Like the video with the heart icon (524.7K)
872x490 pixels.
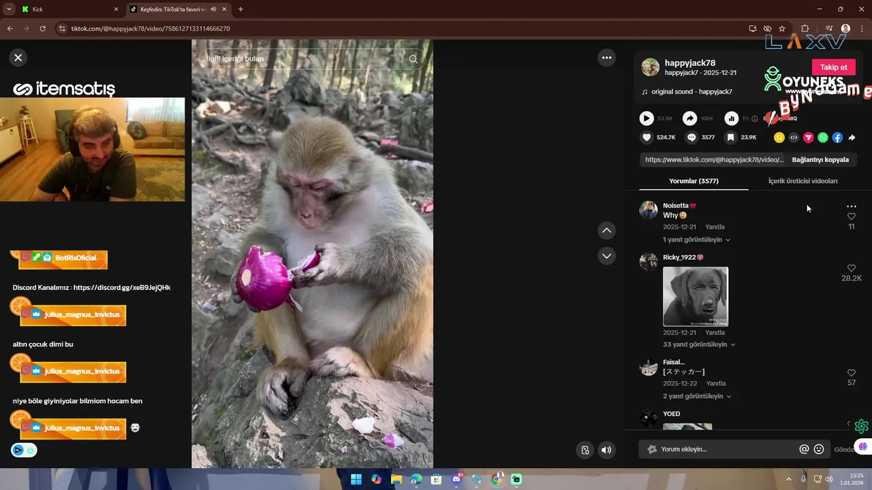(647, 137)
